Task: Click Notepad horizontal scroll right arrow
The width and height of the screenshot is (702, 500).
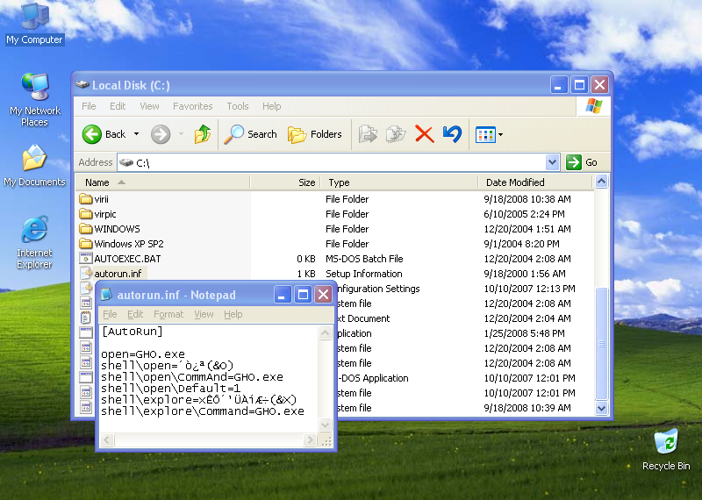Action: [310, 440]
